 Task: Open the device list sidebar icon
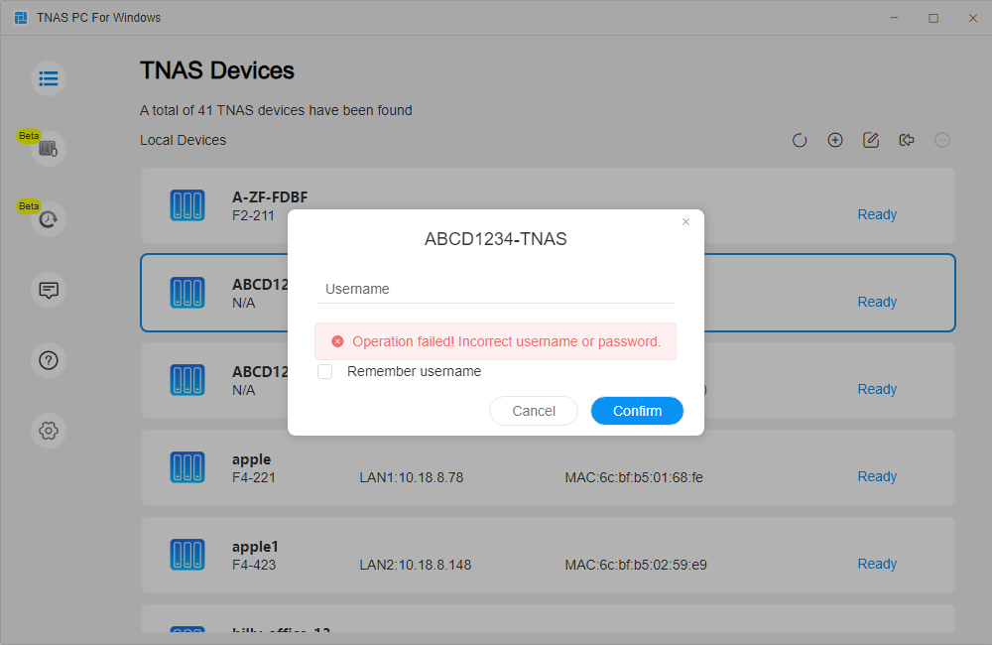[49, 78]
